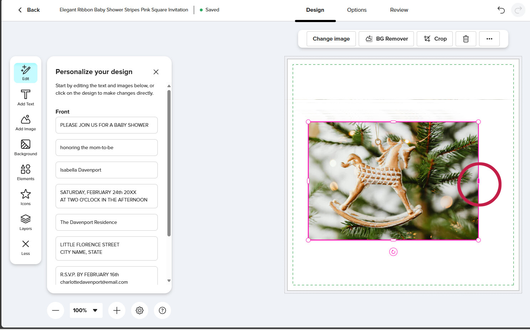The height and width of the screenshot is (330, 530).
Task: Edit the LITTLE FLORENCE STREET field
Action: click(x=106, y=248)
